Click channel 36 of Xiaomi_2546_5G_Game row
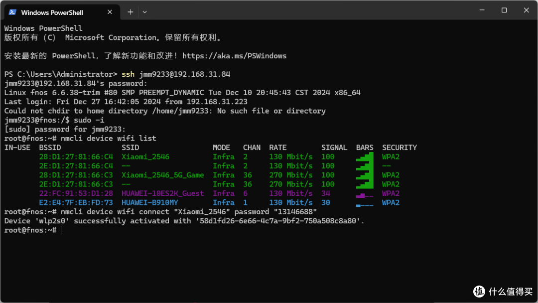Image resolution: width=538 pixels, height=303 pixels. (248, 175)
